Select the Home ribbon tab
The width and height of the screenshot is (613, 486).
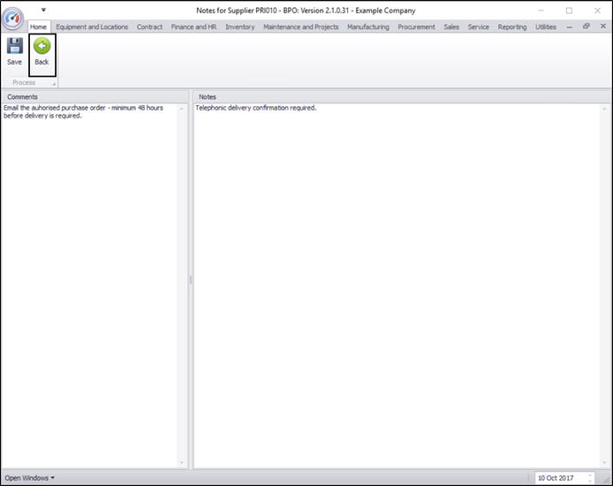pyautogui.click(x=38, y=27)
